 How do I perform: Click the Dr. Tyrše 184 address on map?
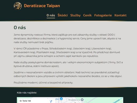[25, 101]
